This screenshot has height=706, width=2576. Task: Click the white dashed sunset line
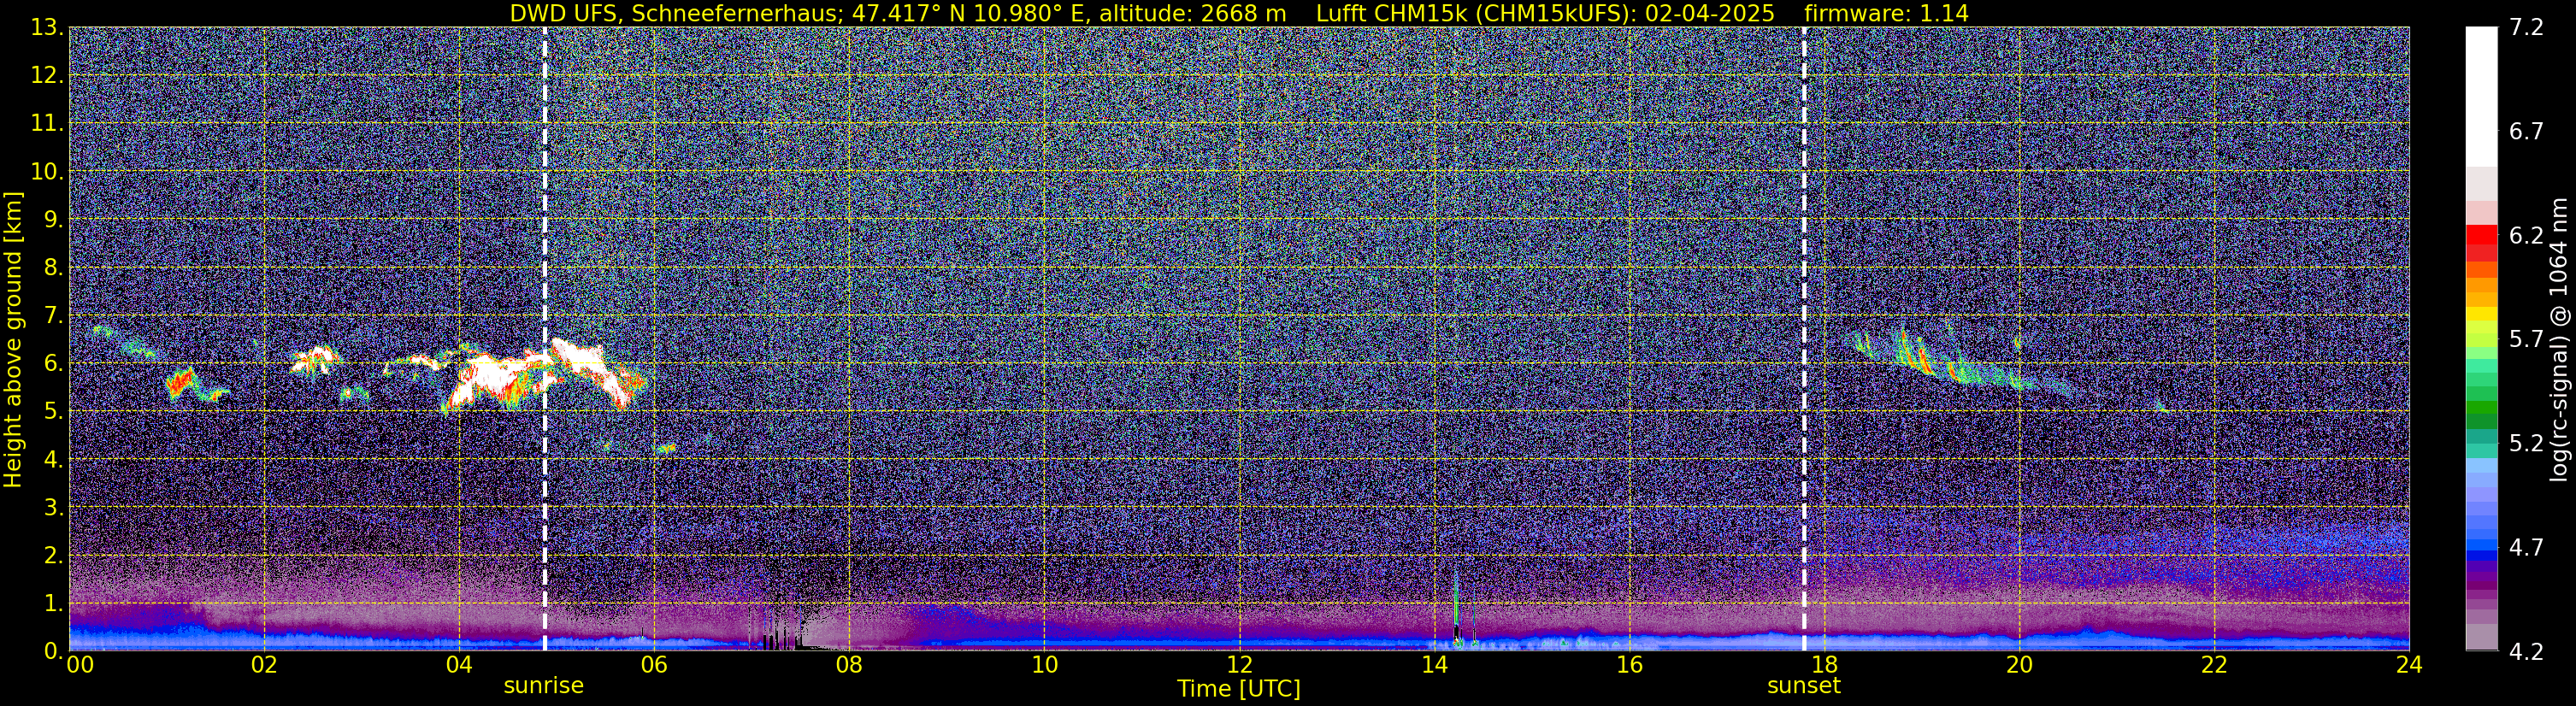[x=1804, y=339]
